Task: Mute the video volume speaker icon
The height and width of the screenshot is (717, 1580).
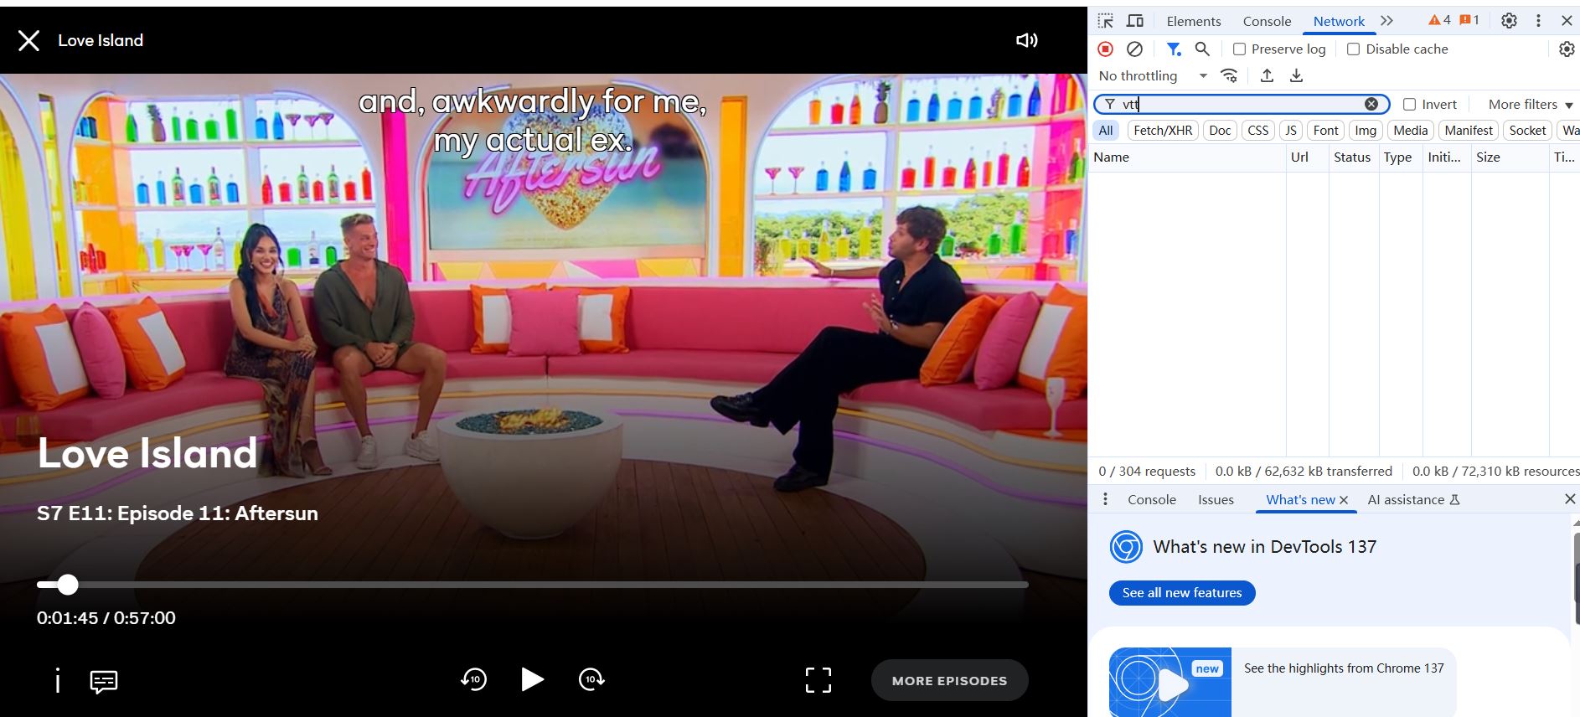Action: click(1026, 40)
